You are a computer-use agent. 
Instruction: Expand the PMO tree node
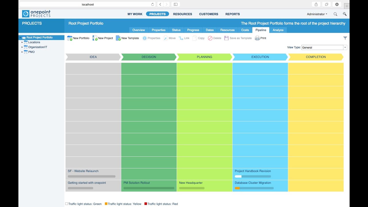(22, 52)
